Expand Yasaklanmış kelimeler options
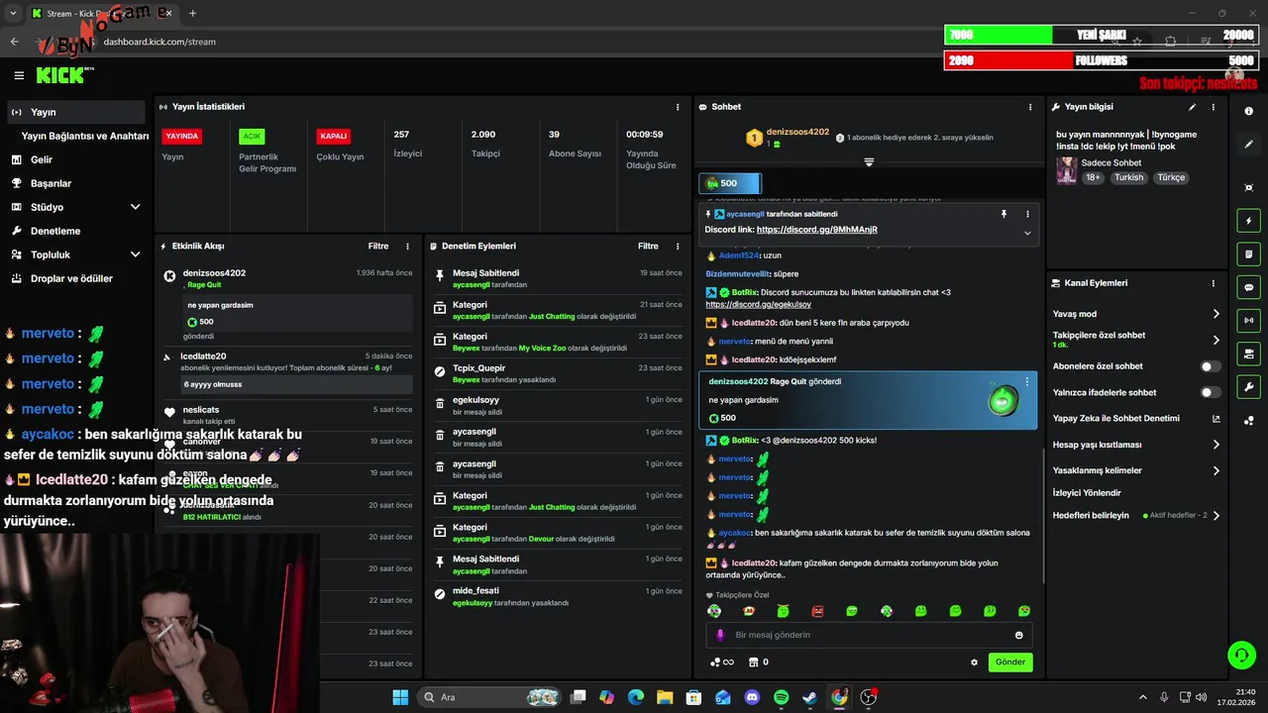Image resolution: width=1268 pixels, height=713 pixels. click(1216, 470)
